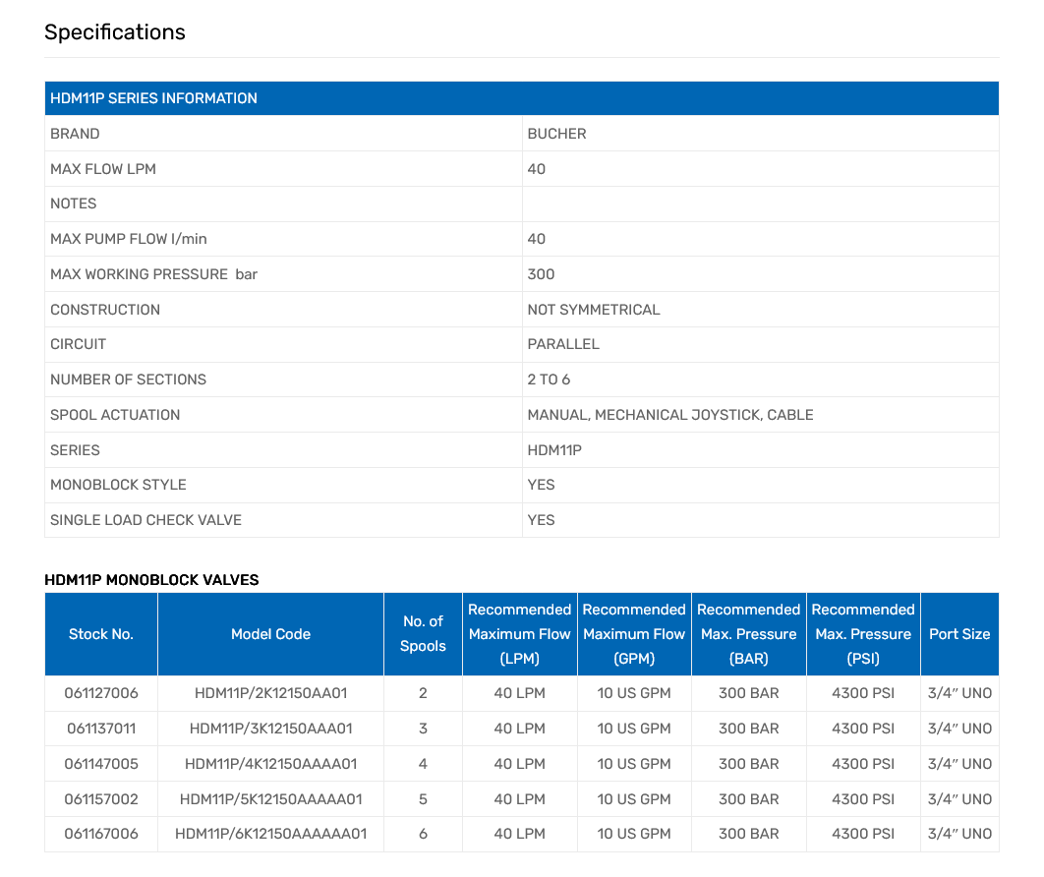
Task: Click the SINGLE LOAD CHECK VALVE label
Action: (145, 520)
